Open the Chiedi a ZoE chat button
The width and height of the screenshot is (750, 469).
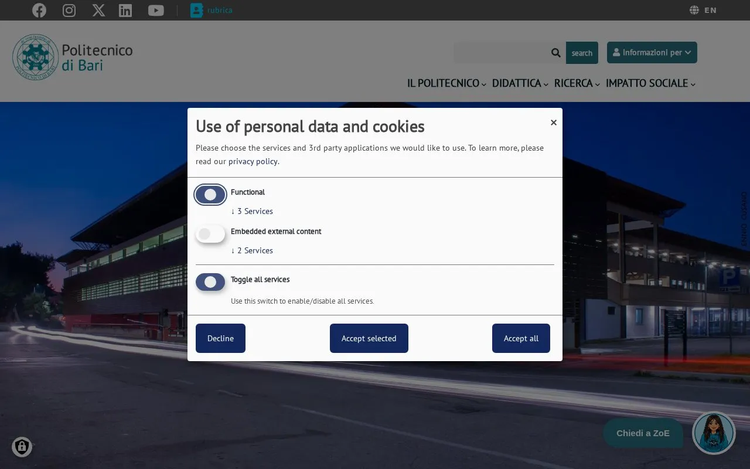[x=643, y=433]
